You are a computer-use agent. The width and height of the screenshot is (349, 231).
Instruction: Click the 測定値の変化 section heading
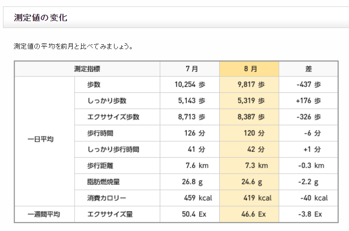40,18
